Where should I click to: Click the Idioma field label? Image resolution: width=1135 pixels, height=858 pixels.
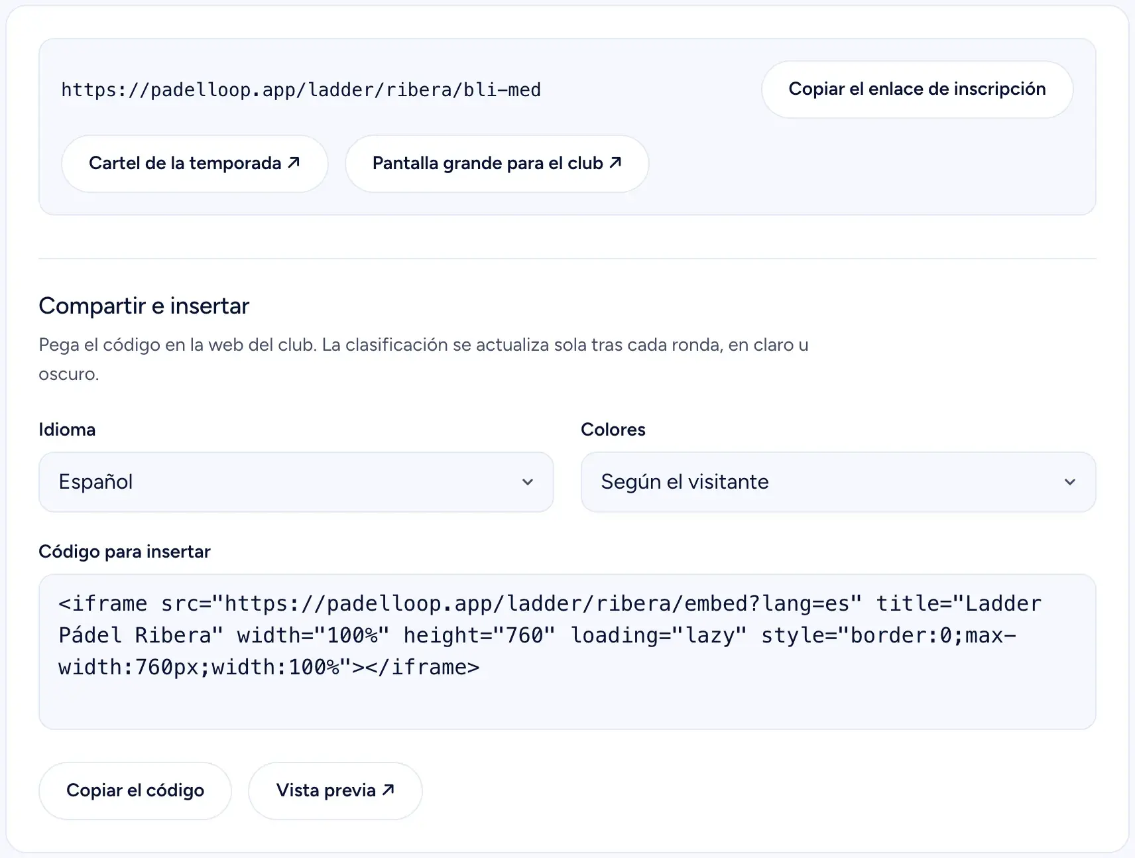click(x=67, y=430)
